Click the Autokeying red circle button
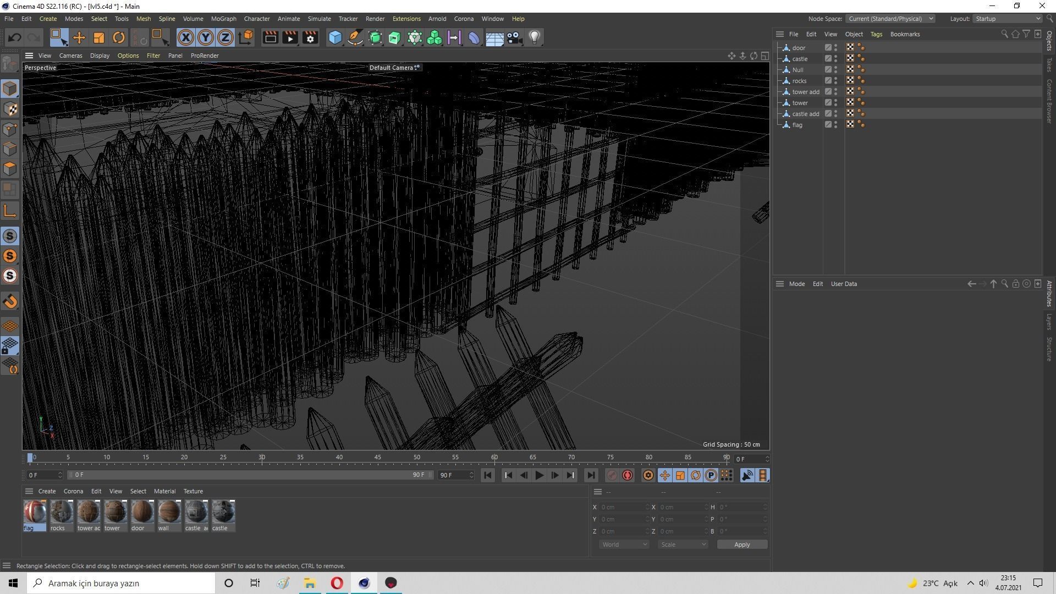This screenshot has height=594, width=1056. (x=628, y=475)
